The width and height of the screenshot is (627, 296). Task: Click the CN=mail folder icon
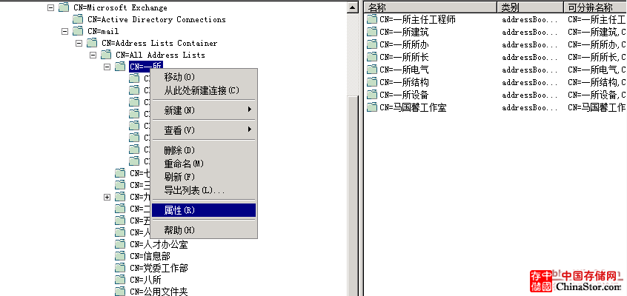coord(78,31)
